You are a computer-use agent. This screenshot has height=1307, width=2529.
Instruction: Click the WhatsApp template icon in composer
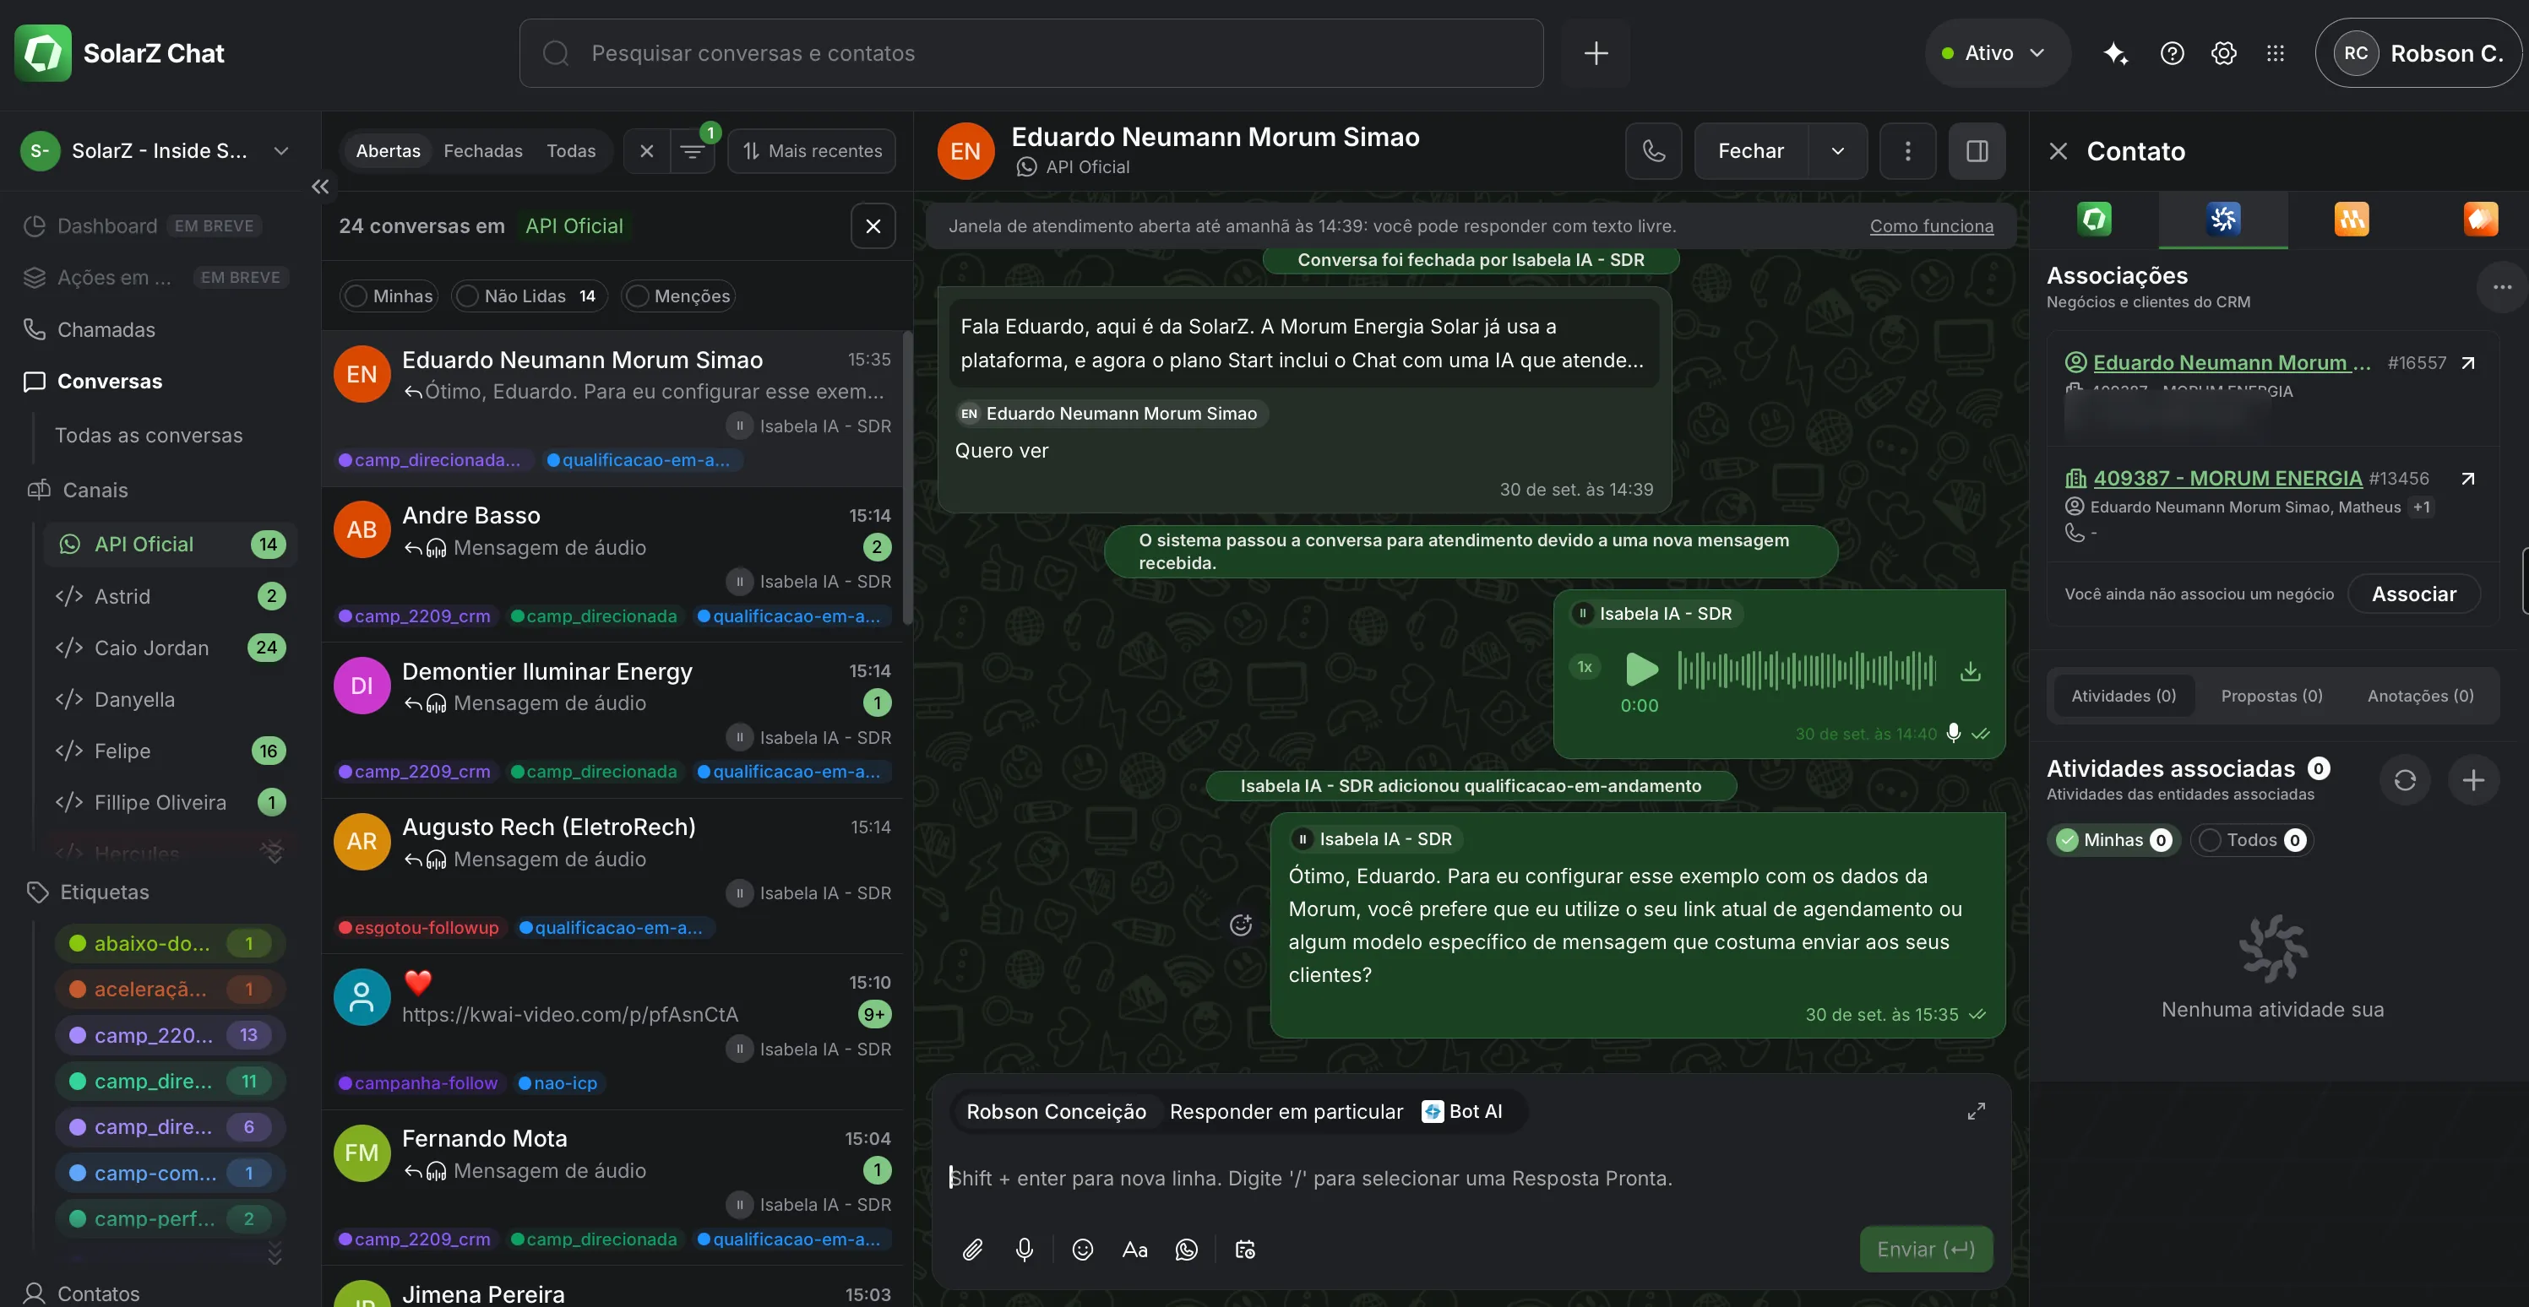pyautogui.click(x=1186, y=1249)
